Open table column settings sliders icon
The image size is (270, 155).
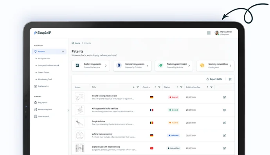pos(230,79)
